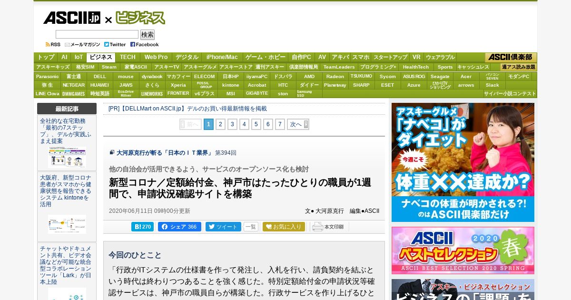
Task: Open the mail magazine link
Action: click(82, 44)
